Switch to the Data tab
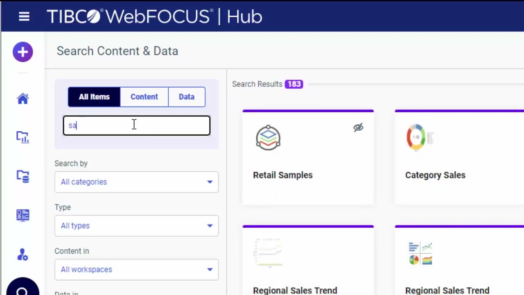Screen dimensions: 524x295 tap(187, 97)
